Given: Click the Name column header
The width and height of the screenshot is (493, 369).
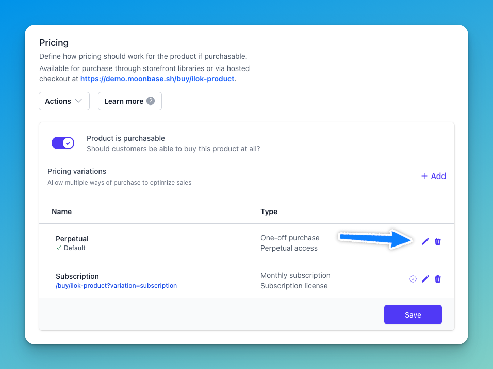Looking at the screenshot, I should click(62, 212).
